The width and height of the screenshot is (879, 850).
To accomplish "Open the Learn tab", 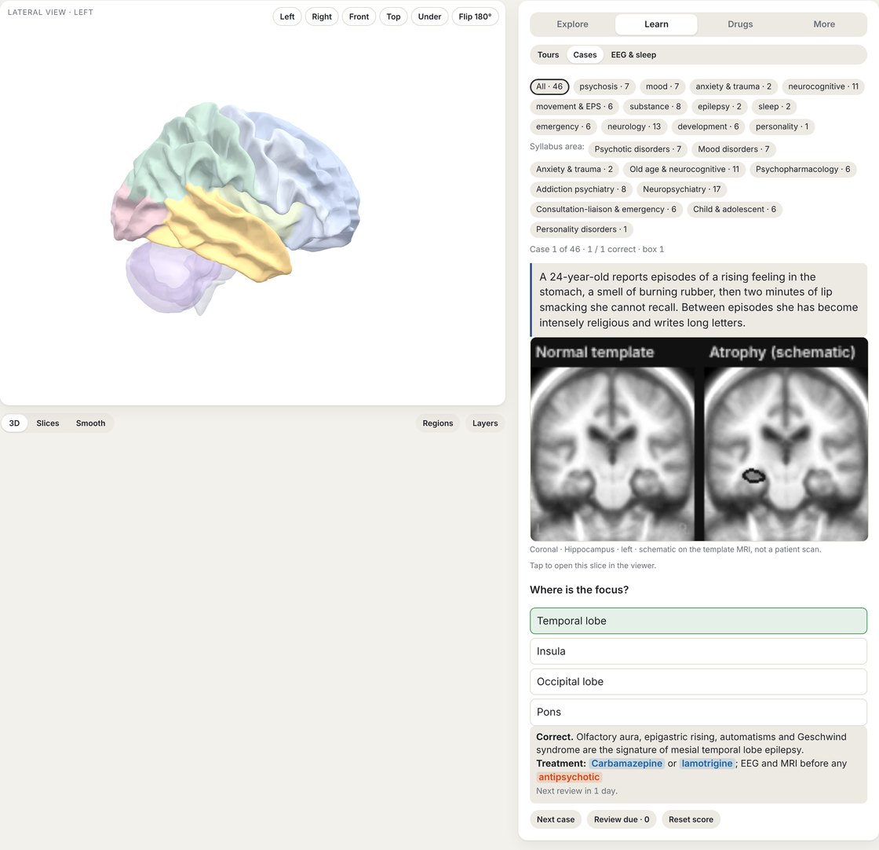I will tap(656, 24).
